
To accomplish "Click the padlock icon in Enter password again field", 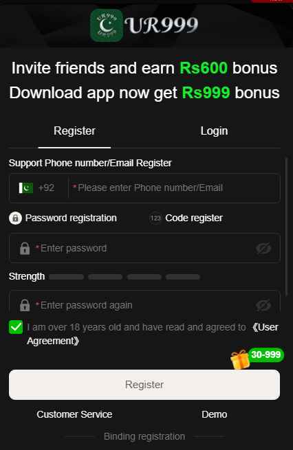I will pyautogui.click(x=25, y=305).
